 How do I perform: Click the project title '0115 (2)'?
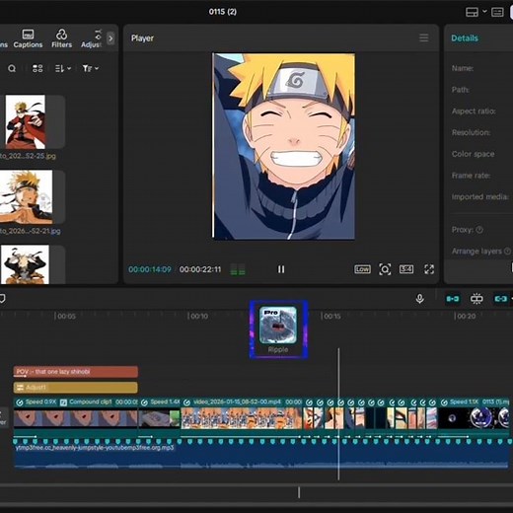[x=223, y=12]
